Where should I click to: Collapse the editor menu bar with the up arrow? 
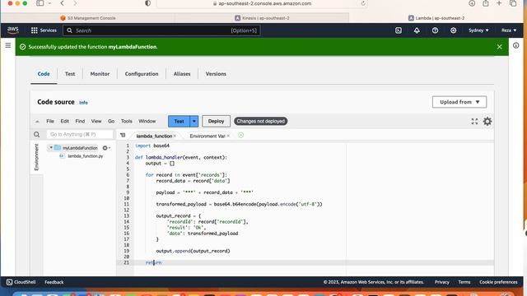click(37, 122)
